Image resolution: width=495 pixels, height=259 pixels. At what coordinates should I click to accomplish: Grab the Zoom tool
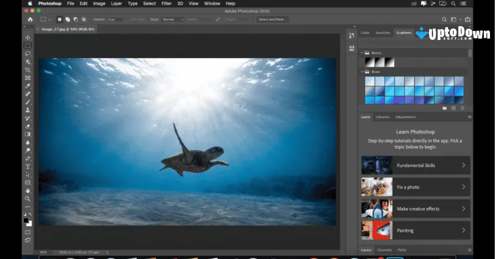coord(28,198)
